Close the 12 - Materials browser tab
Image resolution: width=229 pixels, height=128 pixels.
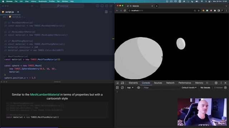click(152, 6)
